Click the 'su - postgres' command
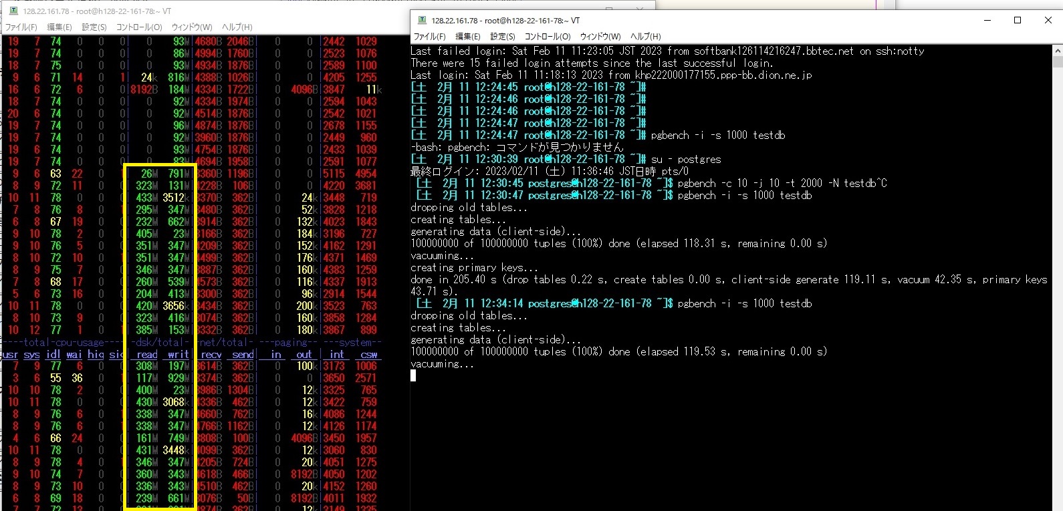1063x511 pixels. 686,159
